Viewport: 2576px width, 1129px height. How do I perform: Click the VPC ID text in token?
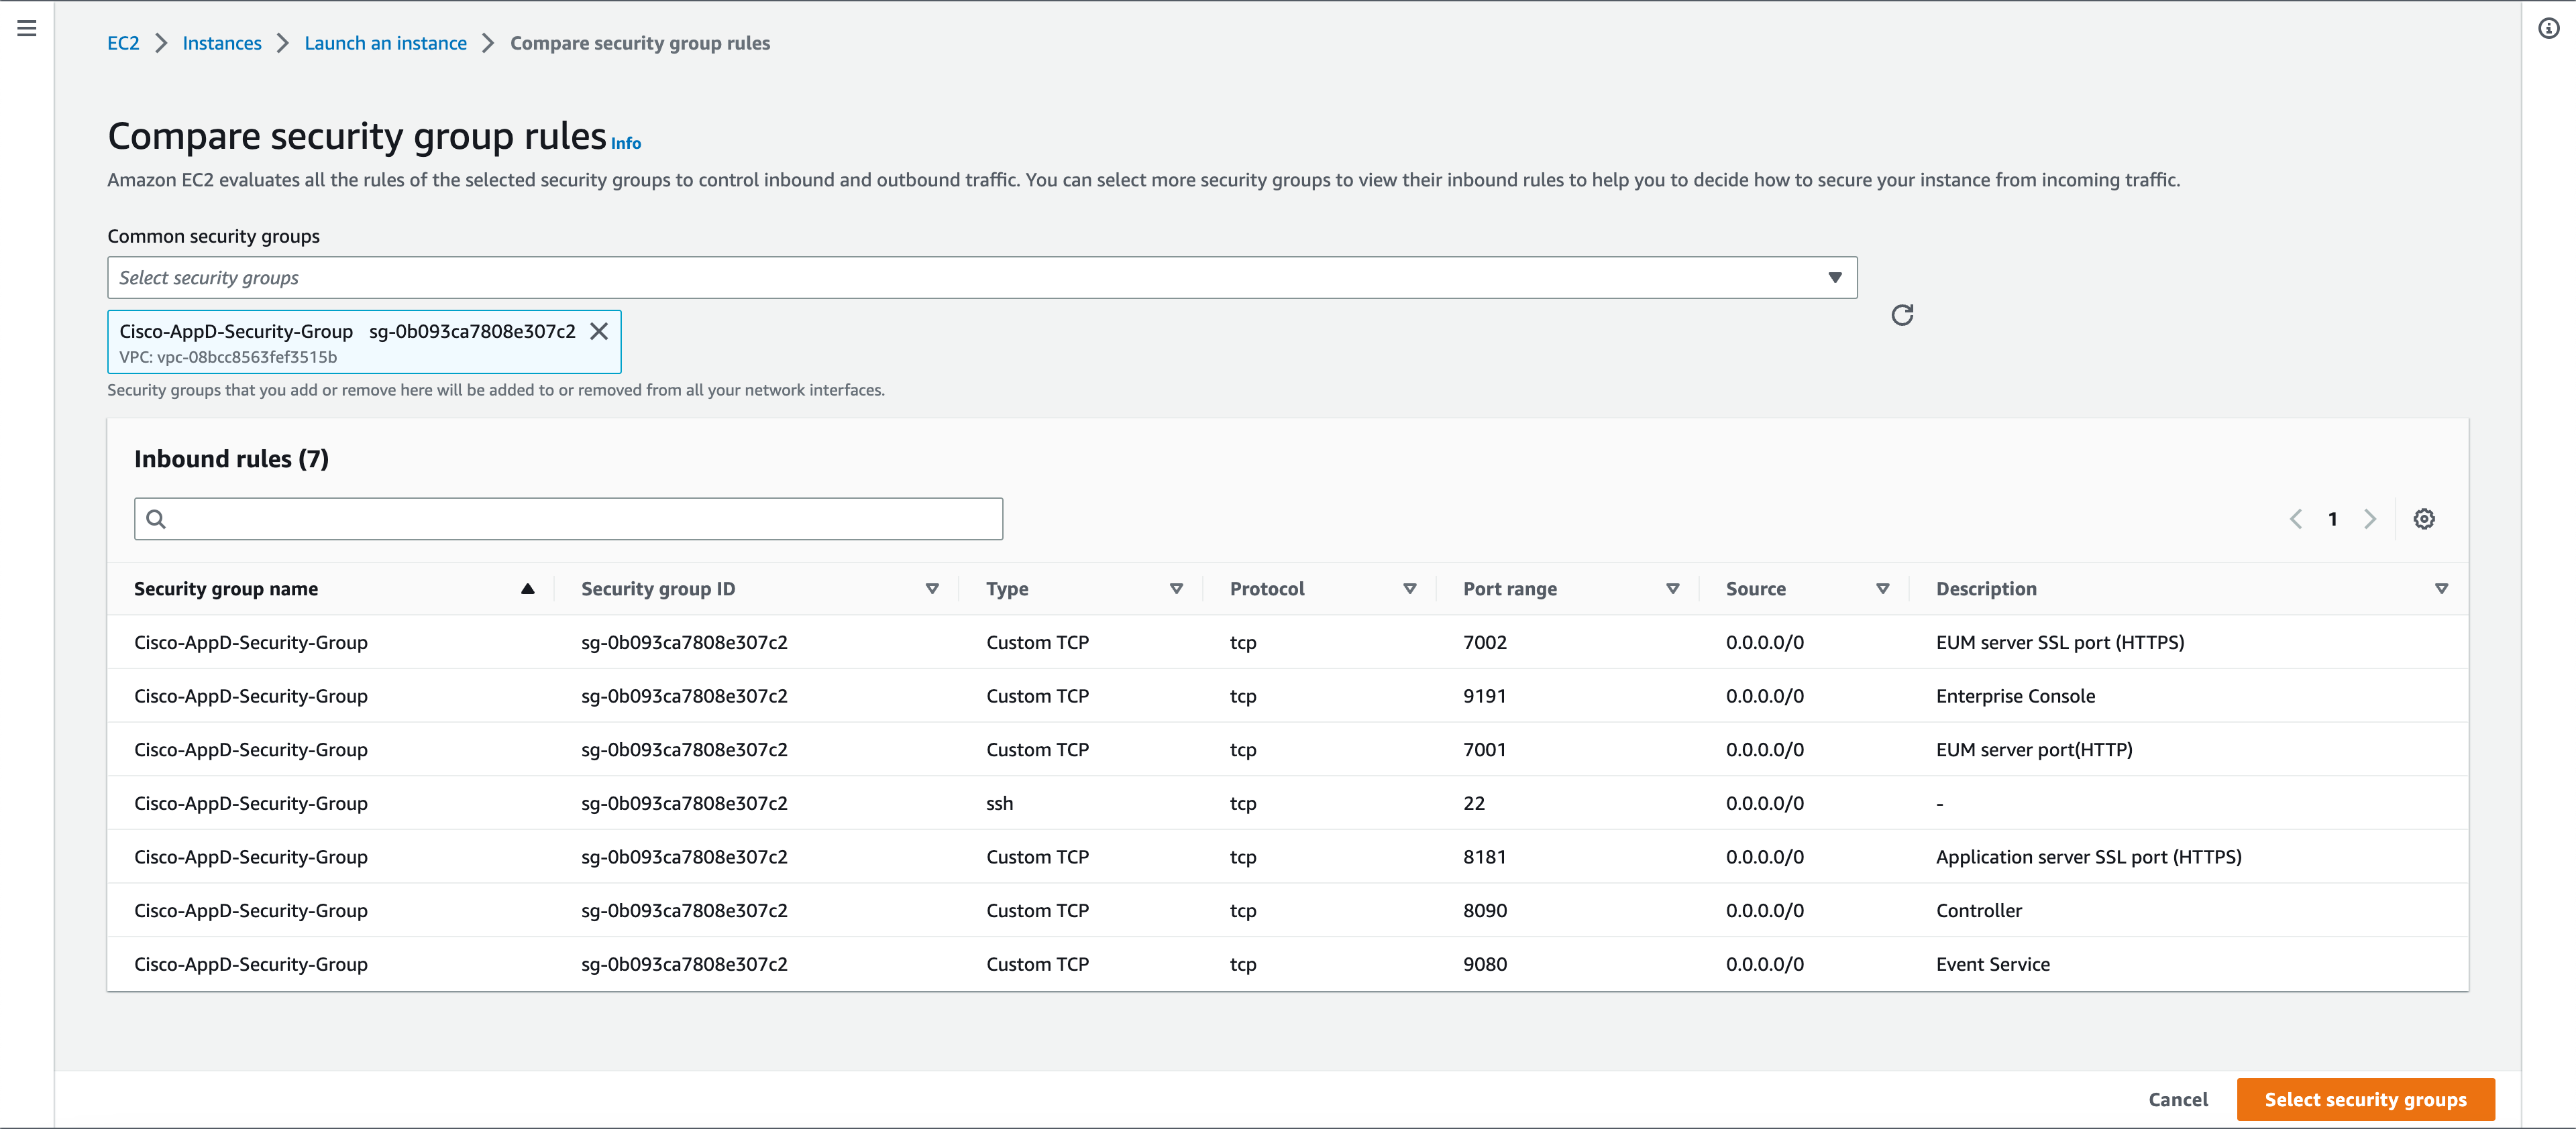(228, 357)
